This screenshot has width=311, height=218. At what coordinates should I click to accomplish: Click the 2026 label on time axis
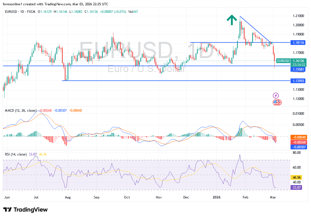(216, 197)
